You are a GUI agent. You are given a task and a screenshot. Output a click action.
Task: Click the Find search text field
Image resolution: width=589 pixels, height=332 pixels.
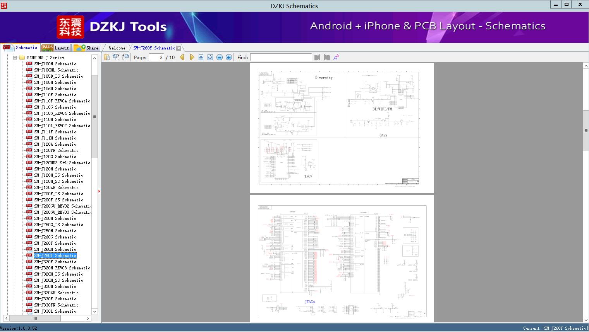281,57
